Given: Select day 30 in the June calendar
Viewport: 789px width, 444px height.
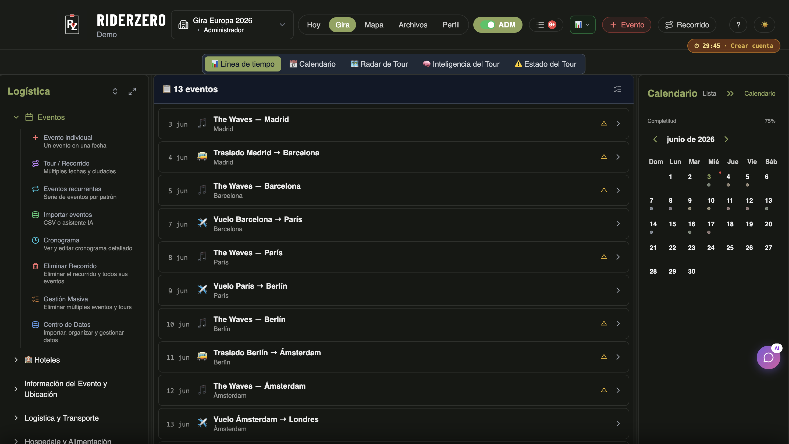Looking at the screenshot, I should (x=691, y=271).
